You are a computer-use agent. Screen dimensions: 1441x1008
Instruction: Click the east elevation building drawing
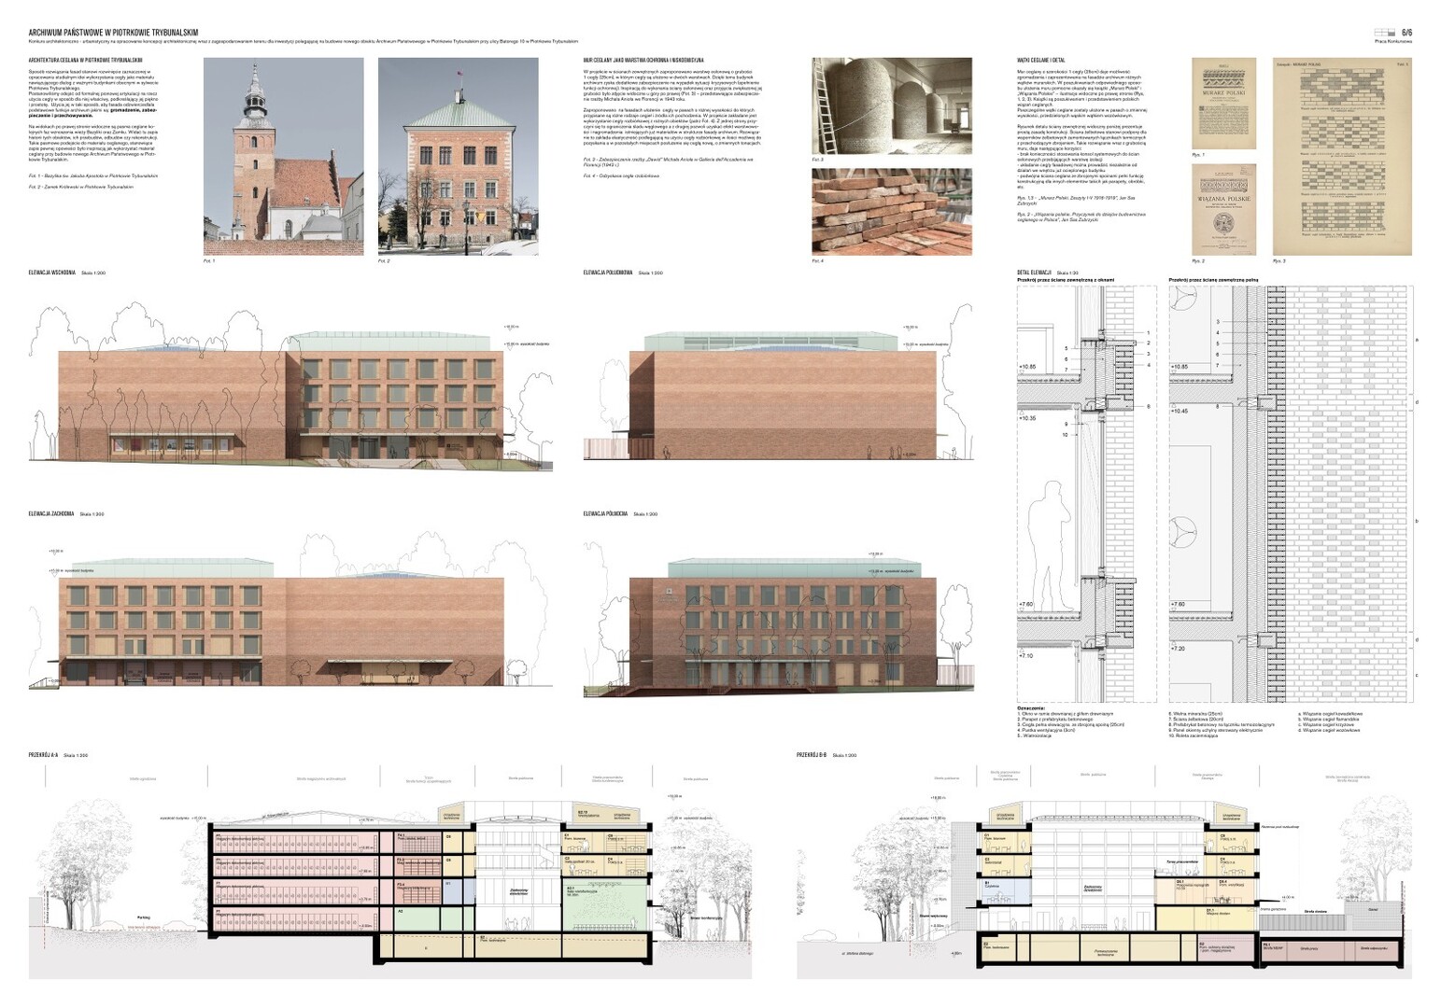click(x=280, y=401)
